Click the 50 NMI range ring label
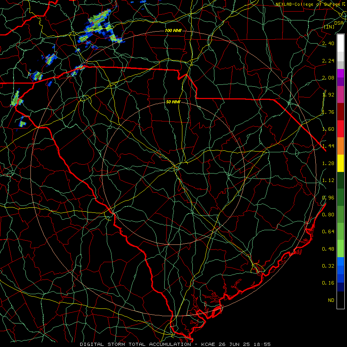The image size is (347, 347). click(173, 102)
